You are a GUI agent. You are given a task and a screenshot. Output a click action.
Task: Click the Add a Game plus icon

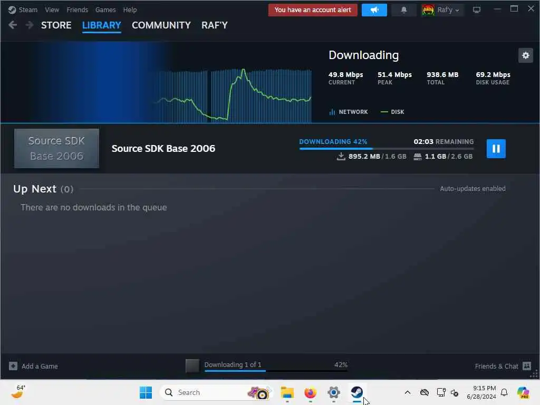click(x=13, y=366)
